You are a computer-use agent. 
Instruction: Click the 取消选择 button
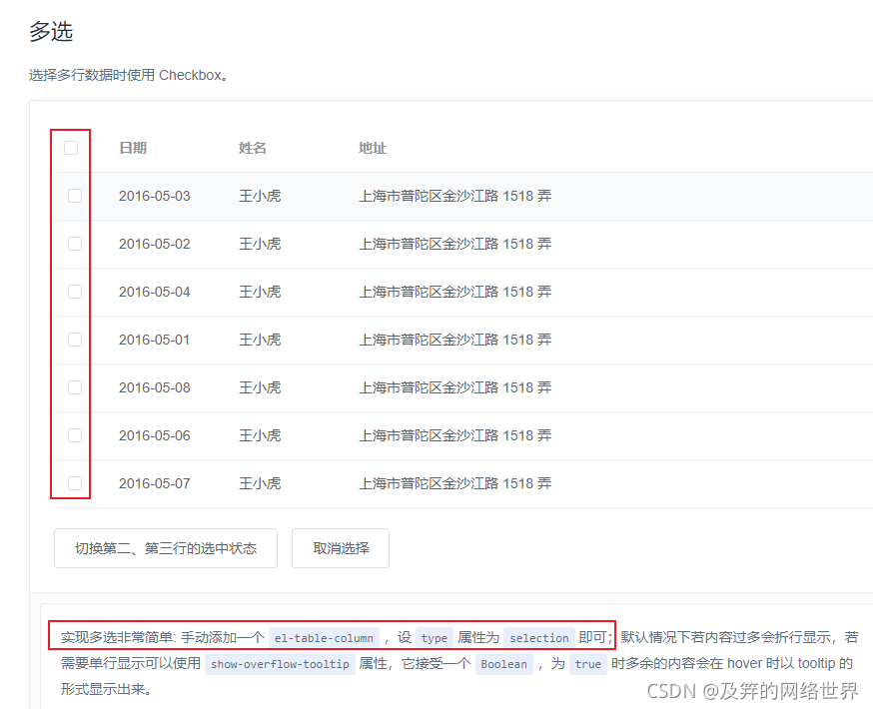340,548
